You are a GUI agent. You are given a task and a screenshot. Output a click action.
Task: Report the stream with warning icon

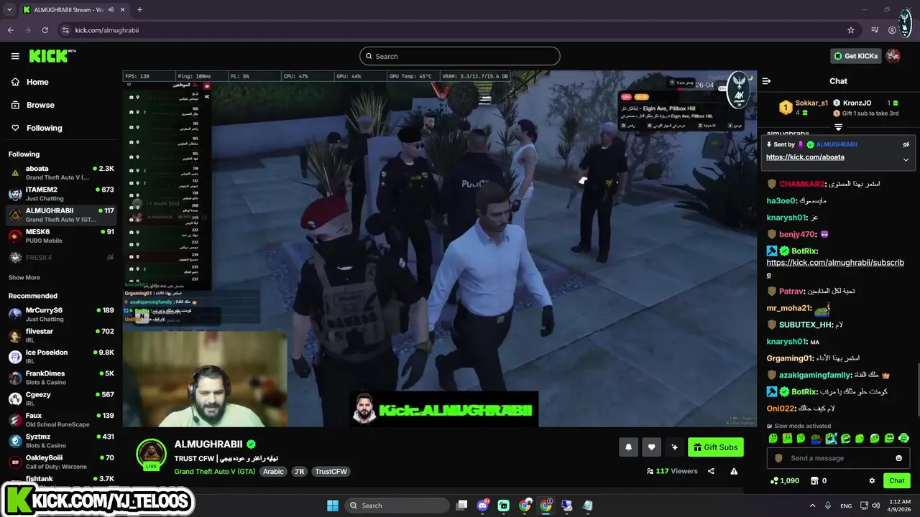pyautogui.click(x=734, y=471)
